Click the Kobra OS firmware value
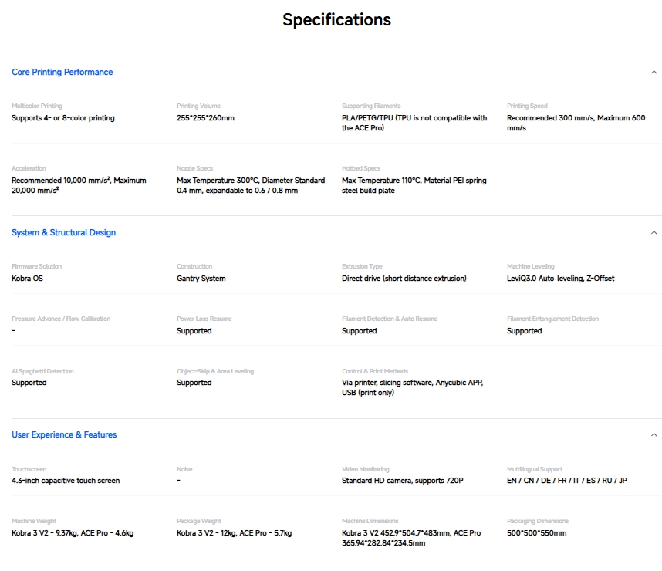The image size is (662, 571). 27,279
